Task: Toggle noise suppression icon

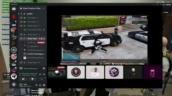Action: pyautogui.click(x=40, y=74)
